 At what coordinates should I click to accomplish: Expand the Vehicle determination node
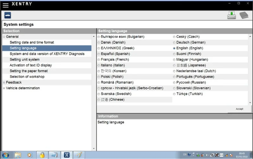pyautogui.click(x=4, y=88)
